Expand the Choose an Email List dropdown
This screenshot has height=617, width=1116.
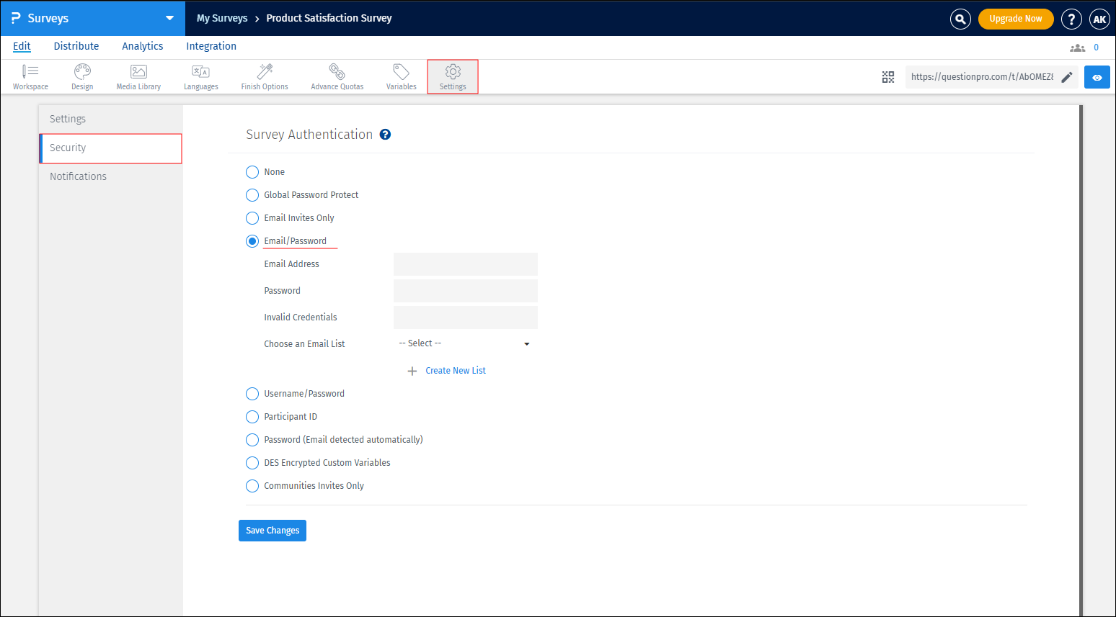tap(465, 343)
